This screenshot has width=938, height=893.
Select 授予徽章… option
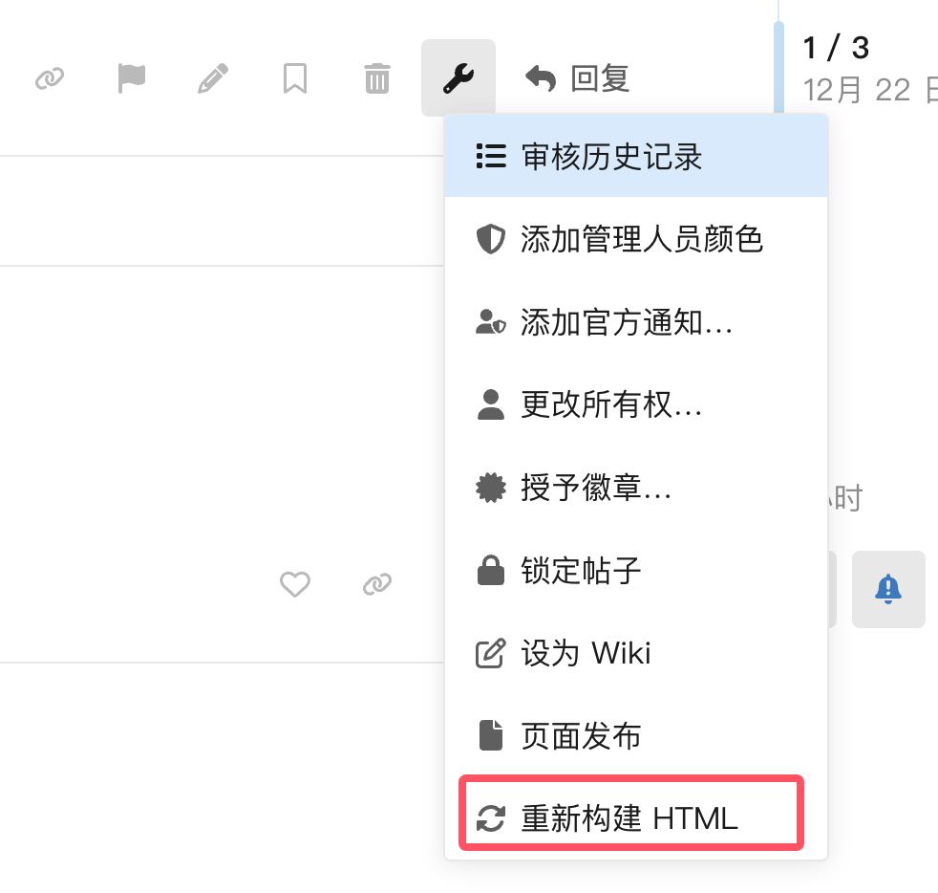(636, 487)
